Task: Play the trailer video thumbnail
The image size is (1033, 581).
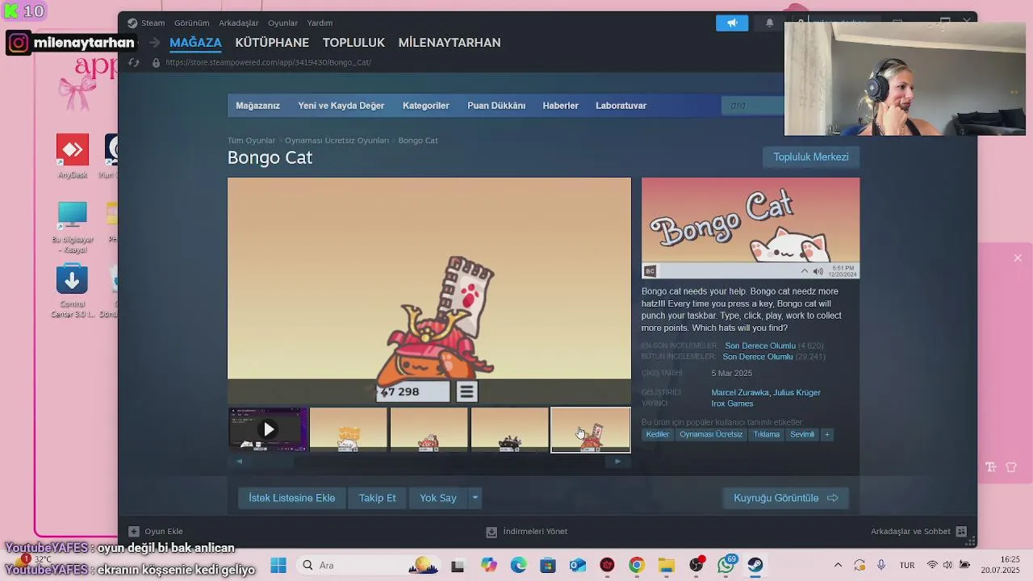Action: pos(268,429)
